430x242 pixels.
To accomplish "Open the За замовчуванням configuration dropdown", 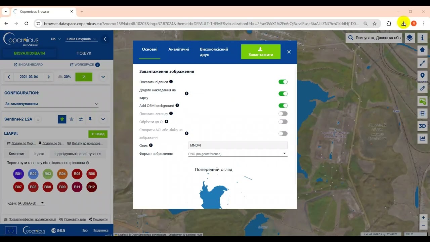I will 51,104.
